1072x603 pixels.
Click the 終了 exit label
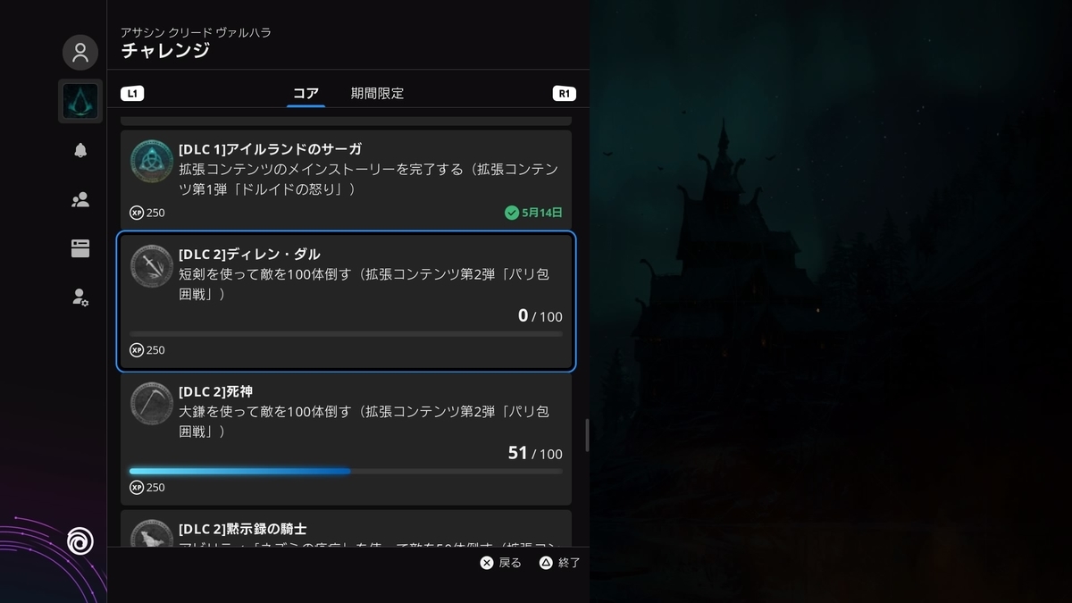point(569,563)
